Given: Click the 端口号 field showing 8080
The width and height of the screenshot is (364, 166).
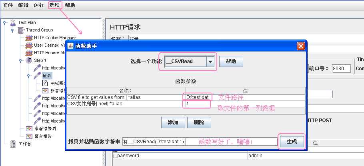Looking at the screenshot, I should (x=341, y=69).
